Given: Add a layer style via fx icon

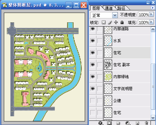Looking at the screenshot, I should click(x=101, y=123).
